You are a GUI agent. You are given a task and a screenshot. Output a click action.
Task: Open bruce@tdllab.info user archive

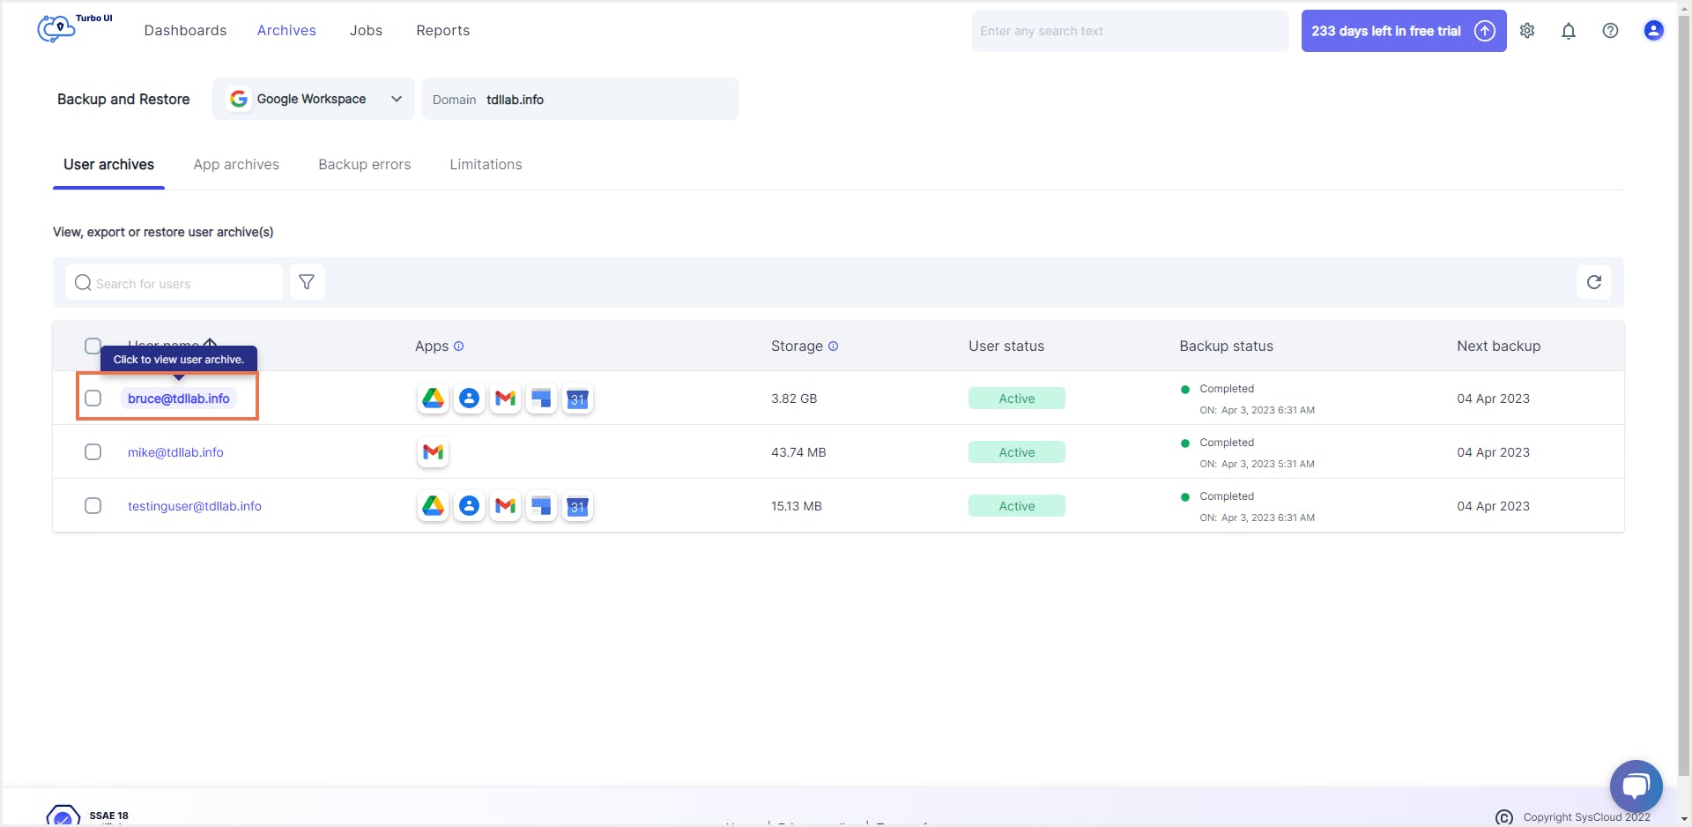(x=179, y=399)
